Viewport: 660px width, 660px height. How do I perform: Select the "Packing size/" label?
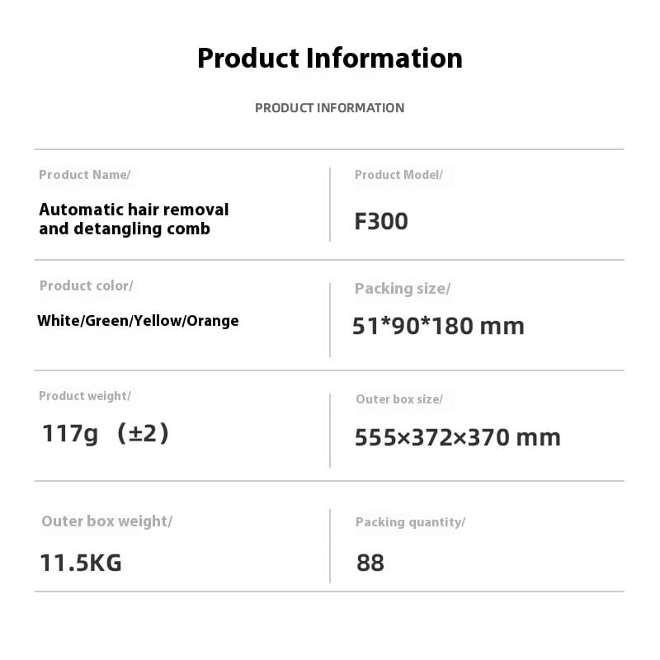403,289
